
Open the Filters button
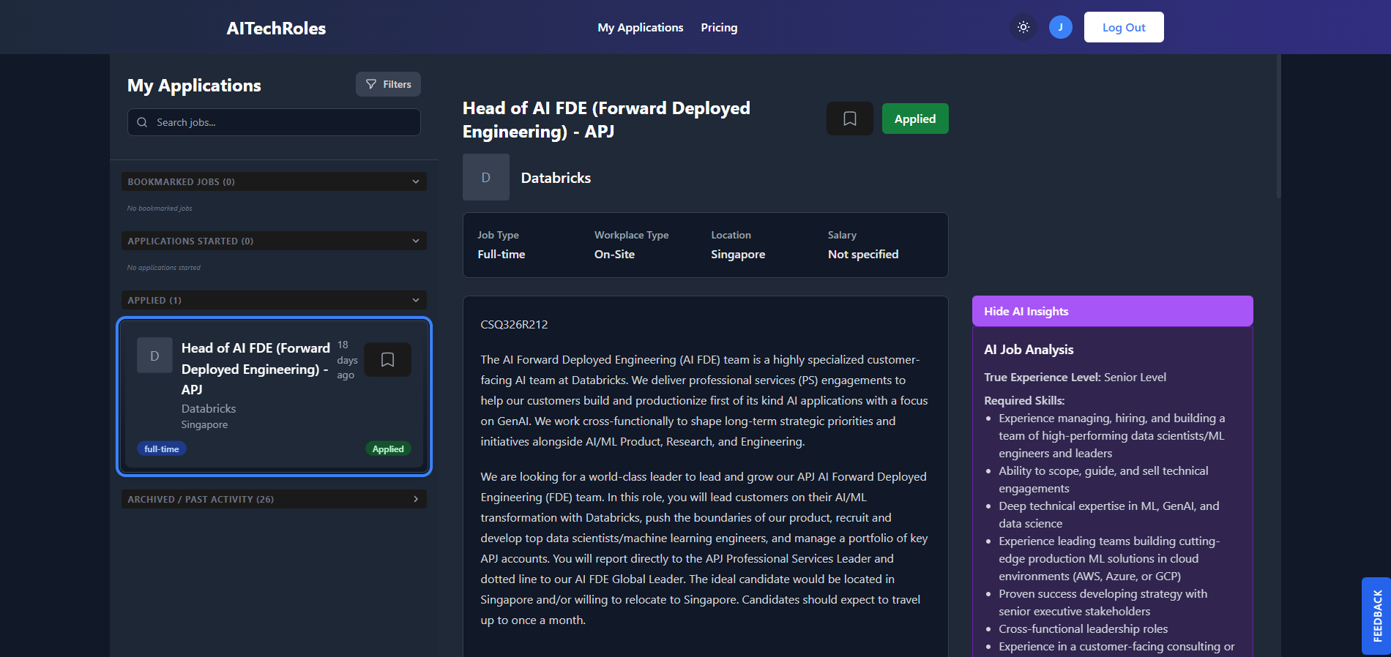coord(388,84)
